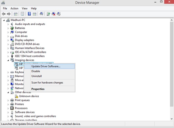
Task: Click the IEEE 1394 host controllers icon
Action: pos(12,56)
